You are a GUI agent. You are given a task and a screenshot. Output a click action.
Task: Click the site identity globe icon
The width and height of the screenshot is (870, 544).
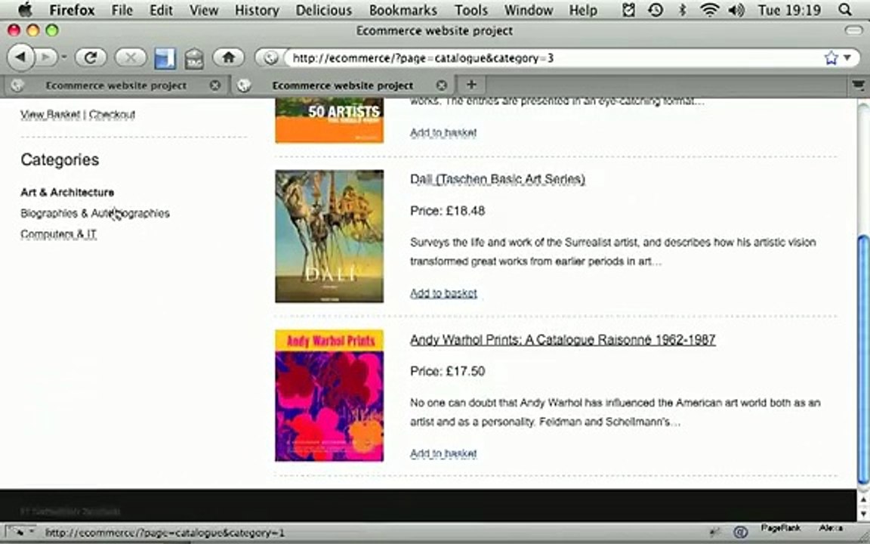pyautogui.click(x=270, y=57)
